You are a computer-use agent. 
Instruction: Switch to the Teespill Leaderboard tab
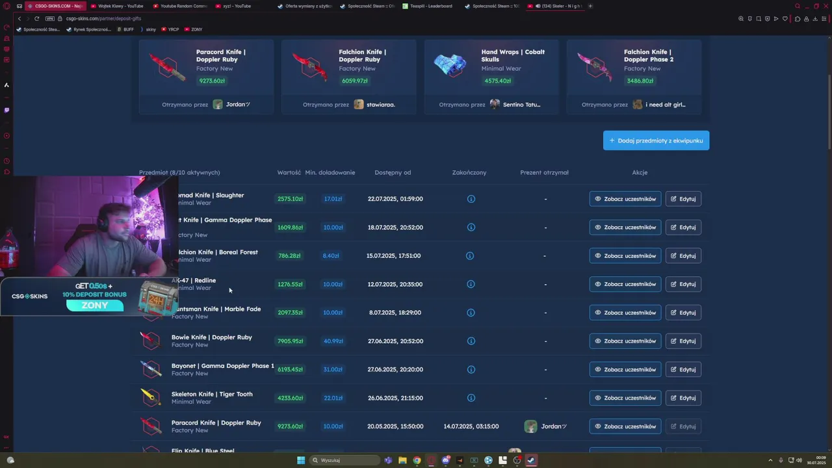coord(429,6)
